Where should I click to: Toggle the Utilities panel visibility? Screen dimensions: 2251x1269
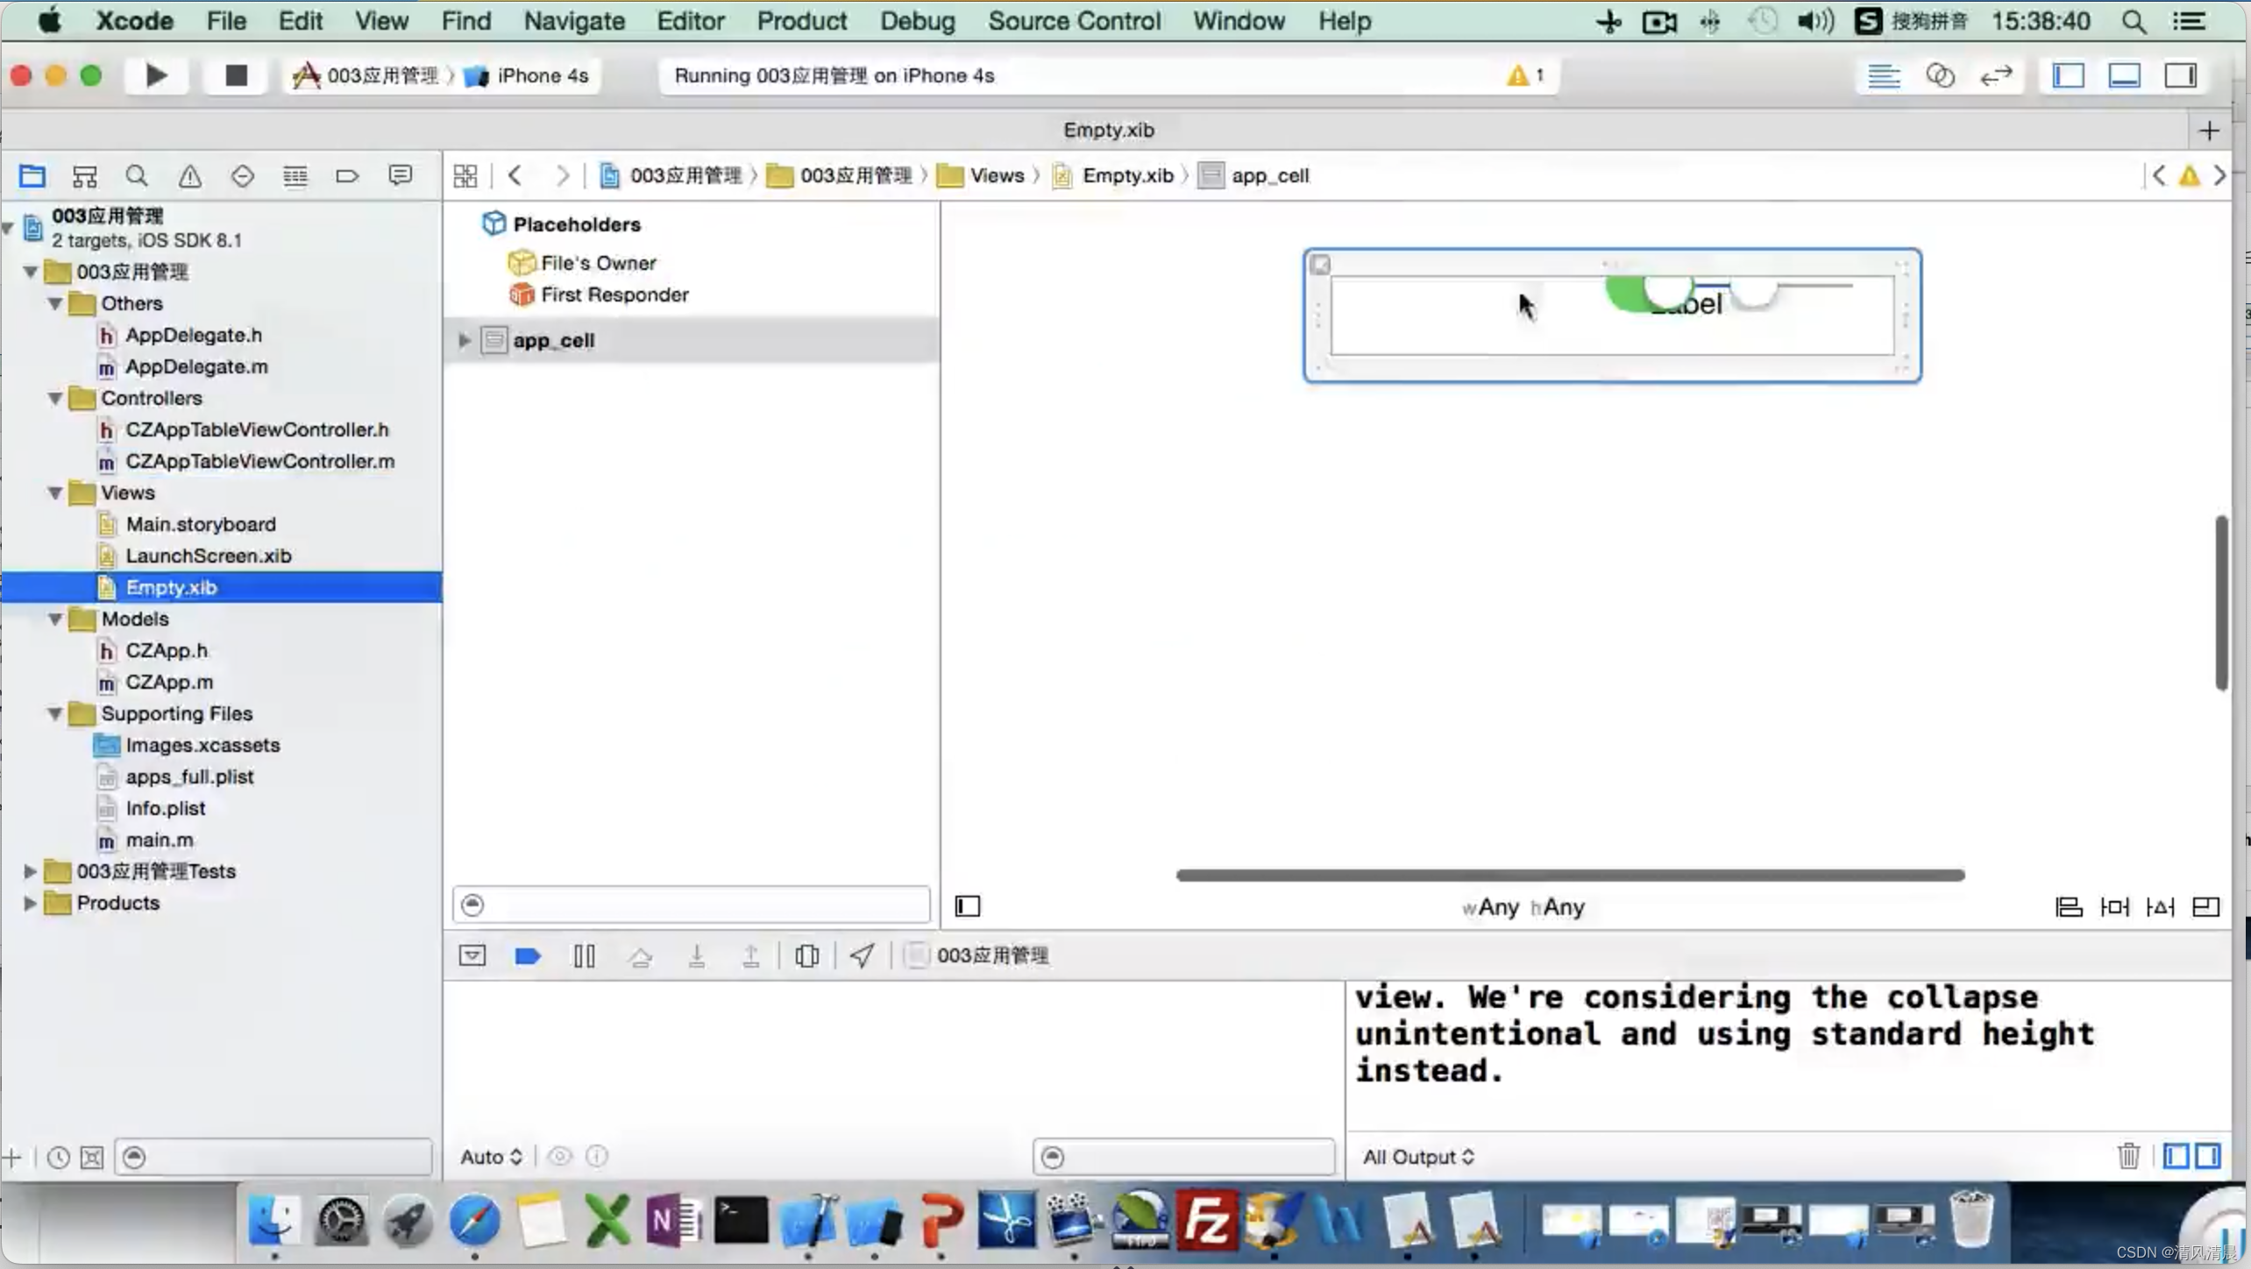(2180, 76)
